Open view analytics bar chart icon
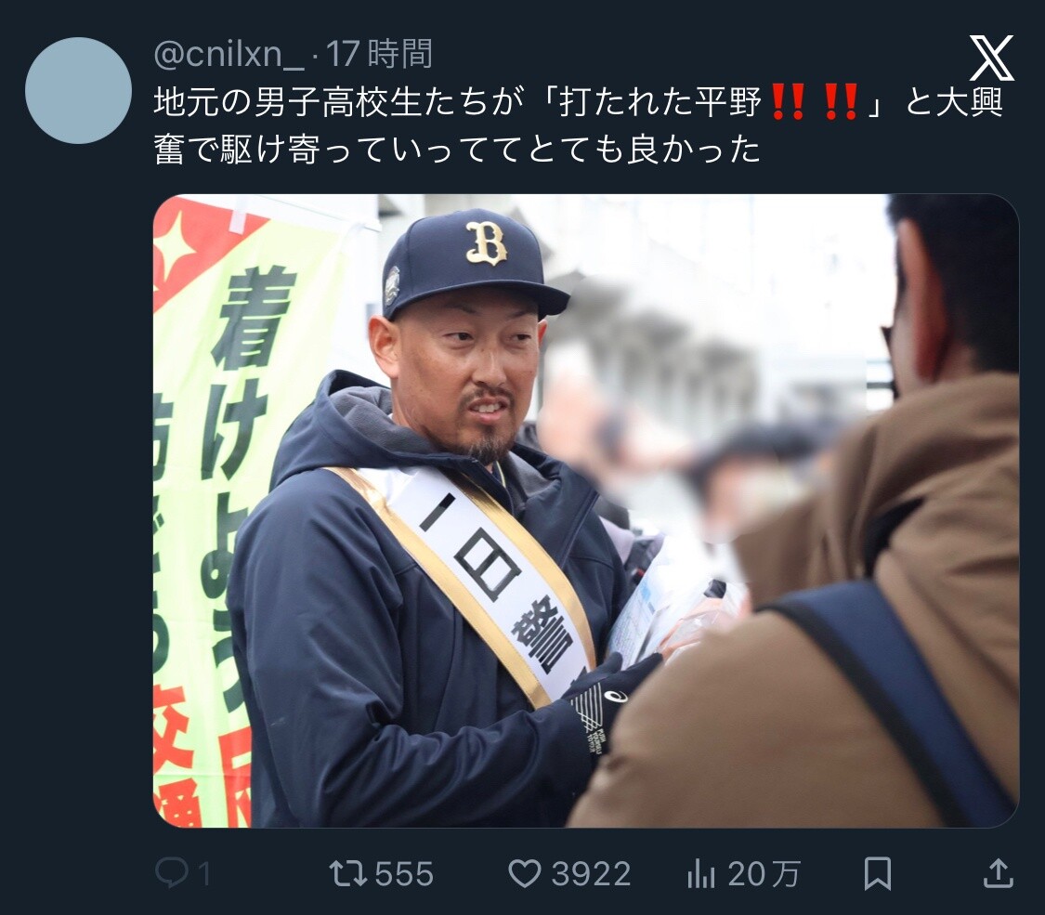Viewport: 1045px width, 915px height. 700,874
